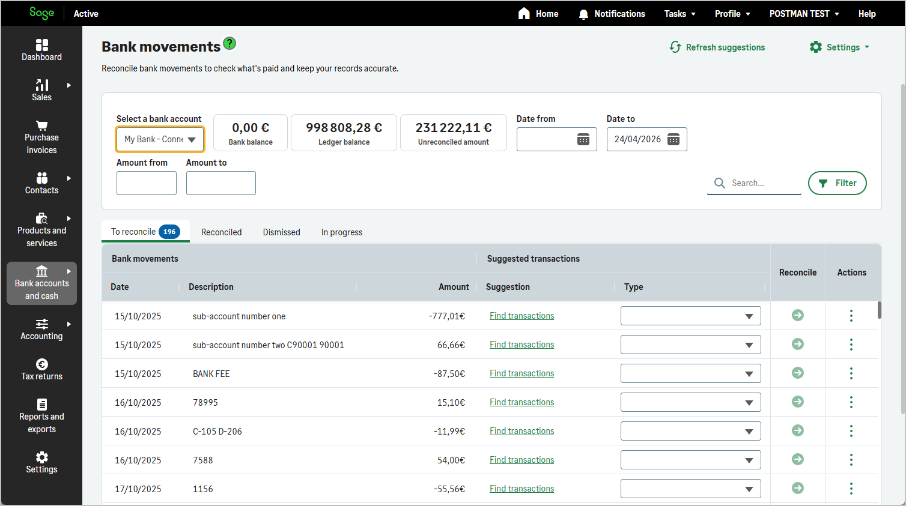Find transactions for 78995

[521, 402]
